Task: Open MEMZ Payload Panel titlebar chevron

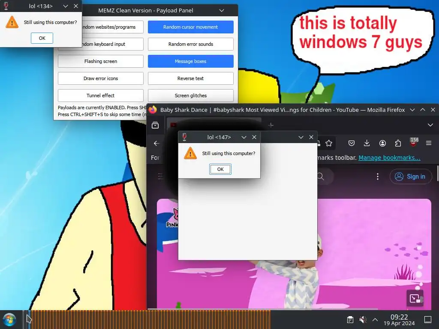Action: [222, 11]
